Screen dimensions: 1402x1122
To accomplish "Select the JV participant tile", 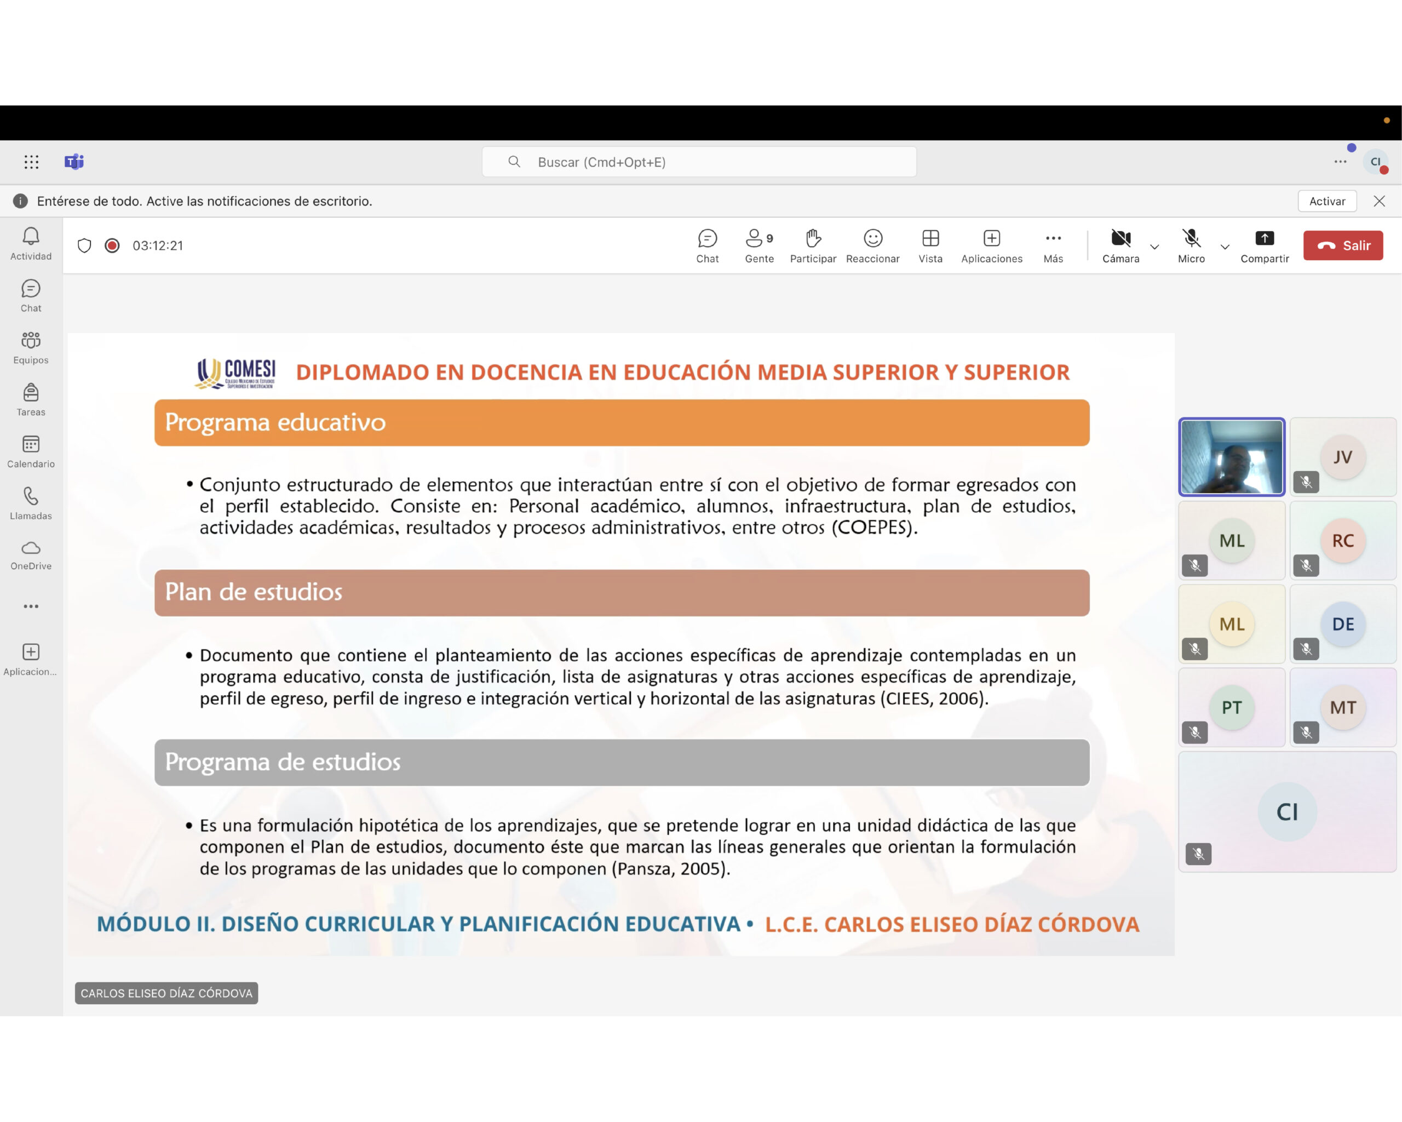I will point(1343,456).
